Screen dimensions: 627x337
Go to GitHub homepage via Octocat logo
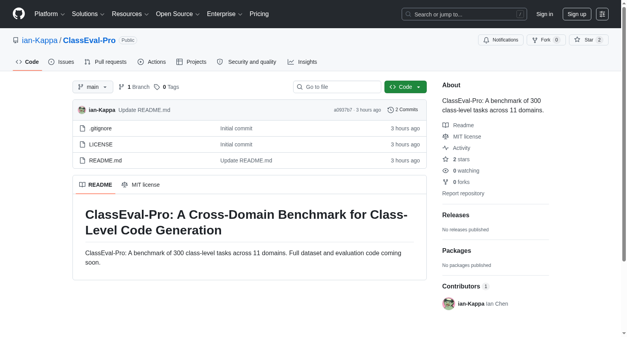point(19,14)
